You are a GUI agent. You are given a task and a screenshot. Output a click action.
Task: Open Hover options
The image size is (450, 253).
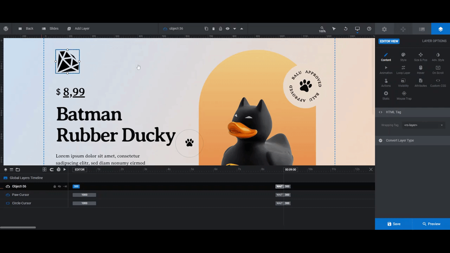click(420, 70)
